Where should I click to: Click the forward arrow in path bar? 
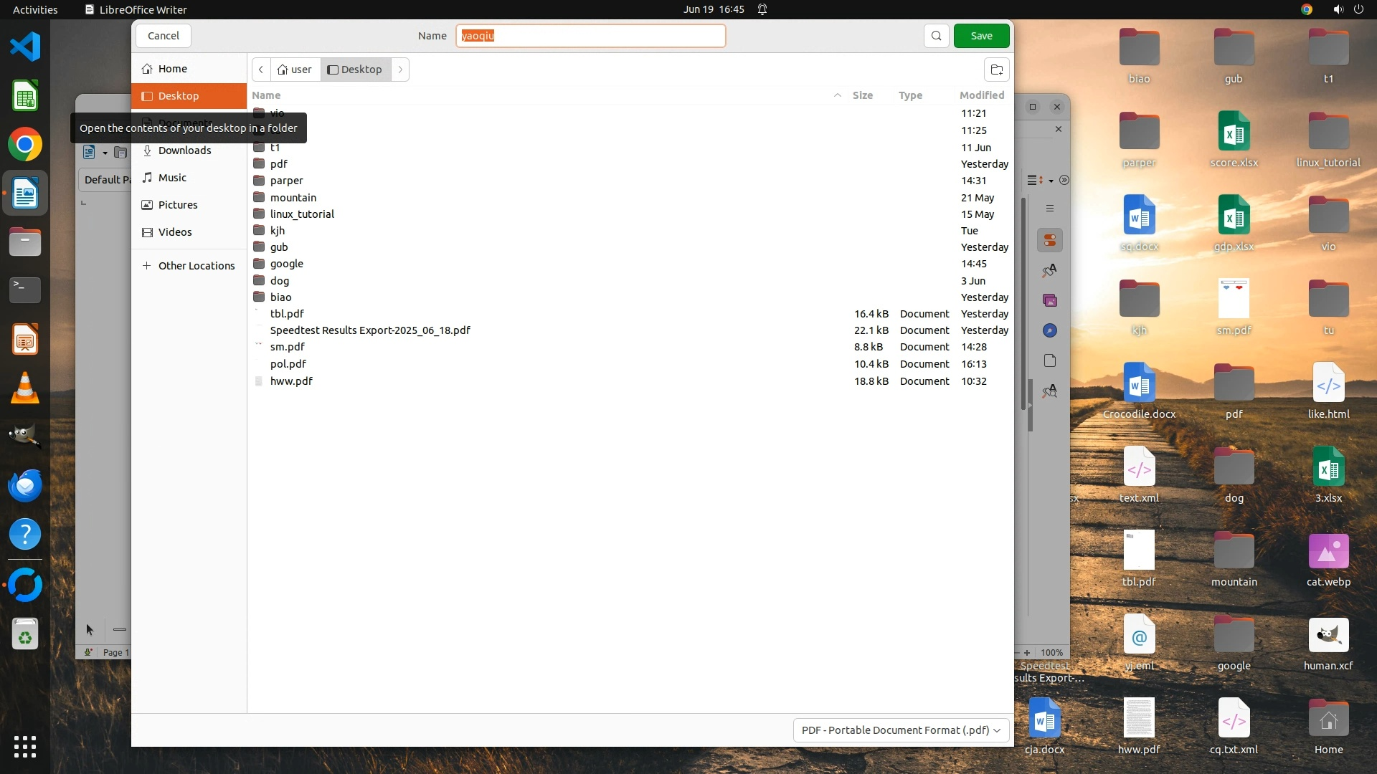[400, 70]
